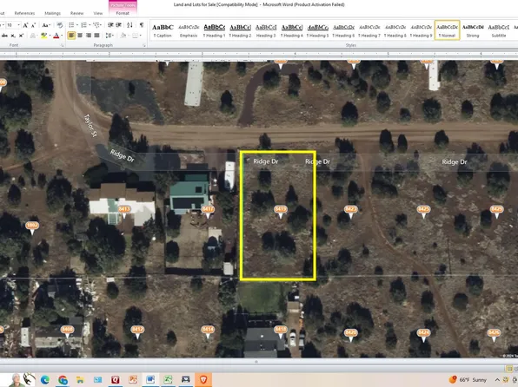Viewport: 518px width, 387px height.
Task: Apply the Heading 4 style
Action: [x=292, y=30]
